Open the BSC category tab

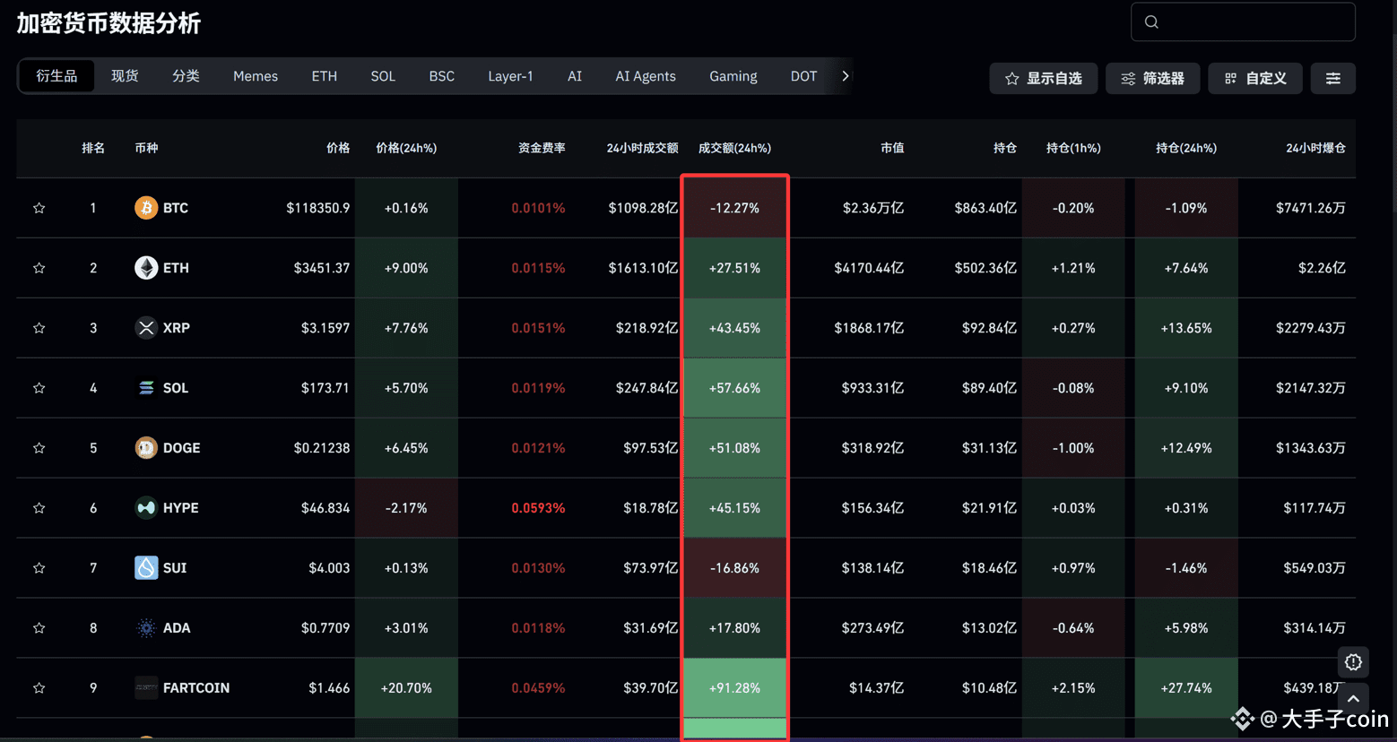click(442, 76)
